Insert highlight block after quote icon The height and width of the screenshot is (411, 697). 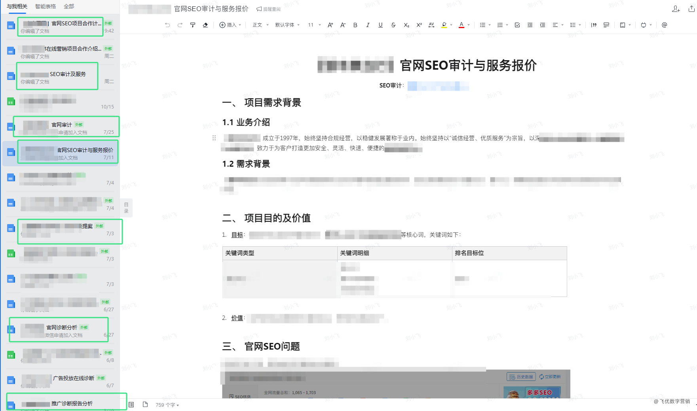pos(606,25)
